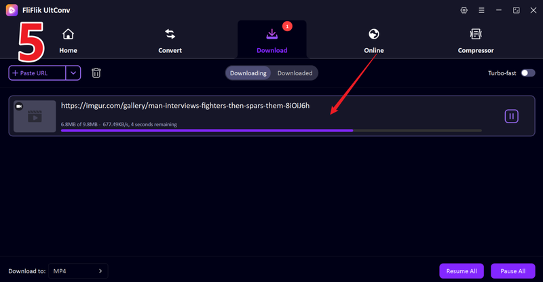Maximize the FliFlik UltConv window
This screenshot has height=282, width=543.
[517, 10]
